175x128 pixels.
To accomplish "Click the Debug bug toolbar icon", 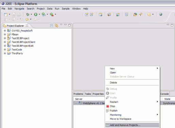I will [x=28, y=15].
